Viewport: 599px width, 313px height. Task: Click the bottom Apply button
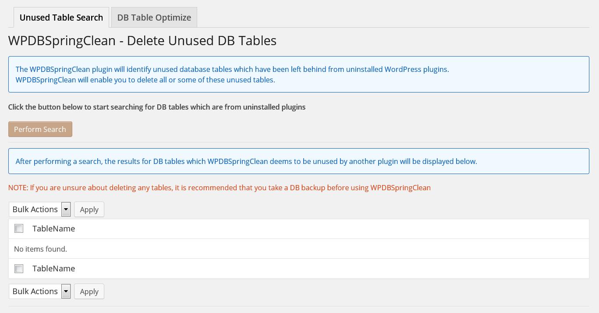89,292
